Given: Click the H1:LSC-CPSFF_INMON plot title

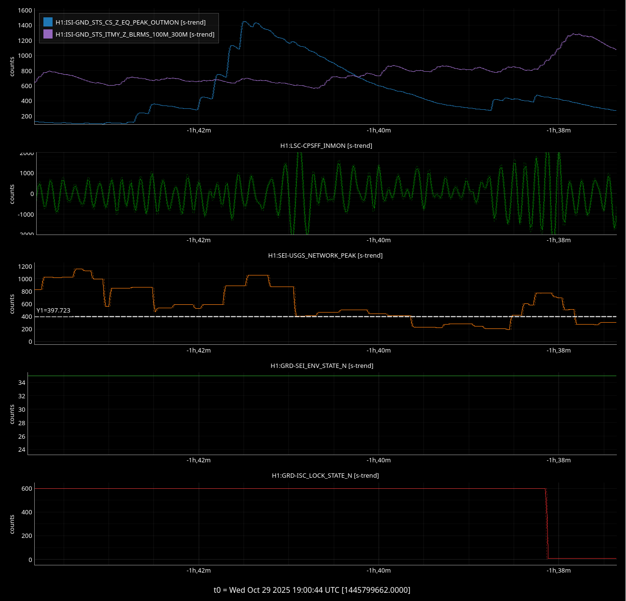Looking at the screenshot, I should point(326,145).
